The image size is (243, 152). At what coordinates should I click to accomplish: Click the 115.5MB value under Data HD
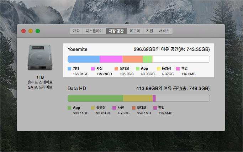pos(165,113)
